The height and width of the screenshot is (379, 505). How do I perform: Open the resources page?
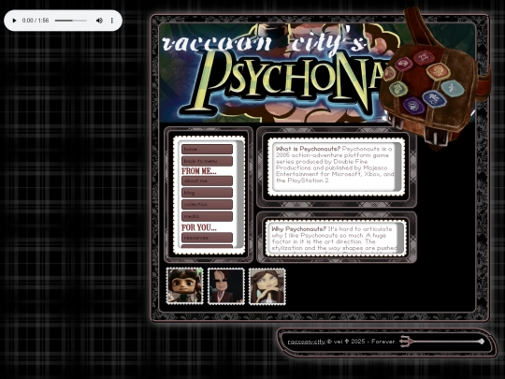(207, 238)
